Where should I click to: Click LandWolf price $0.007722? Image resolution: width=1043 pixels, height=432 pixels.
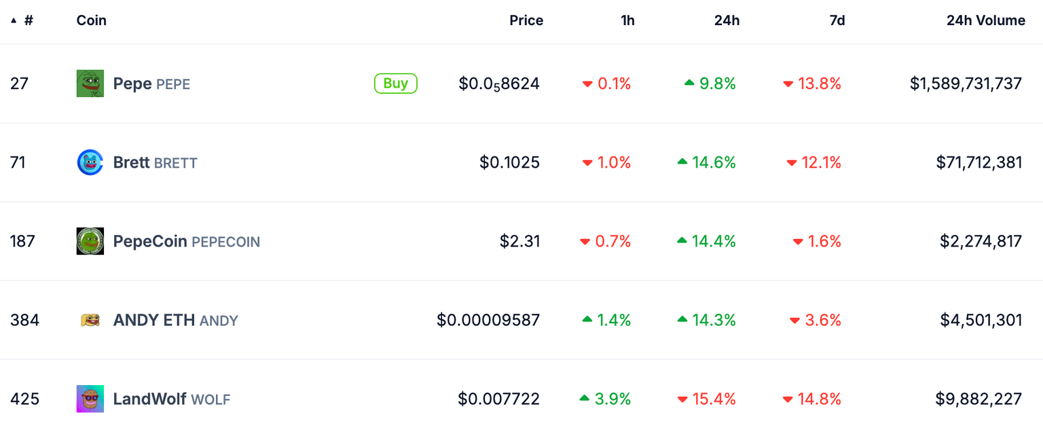[499, 399]
